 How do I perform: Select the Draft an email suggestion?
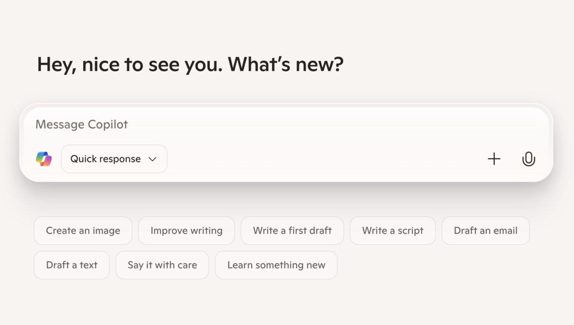coord(485,231)
